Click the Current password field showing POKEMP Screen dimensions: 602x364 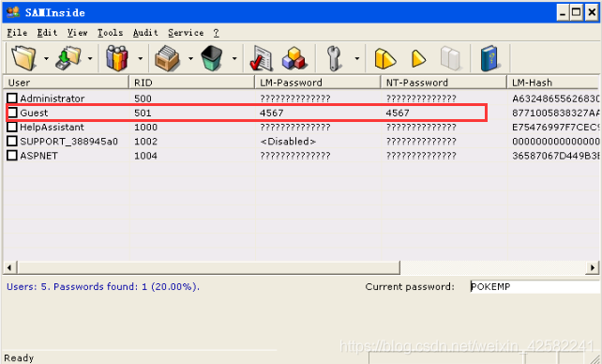pyautogui.click(x=534, y=287)
